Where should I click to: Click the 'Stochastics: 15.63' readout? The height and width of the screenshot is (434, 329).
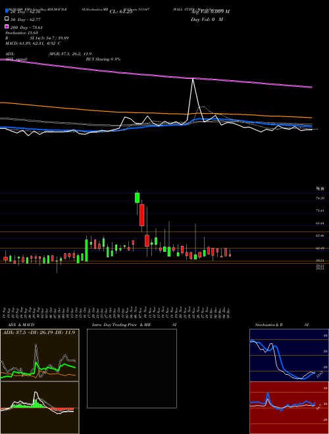[22, 33]
